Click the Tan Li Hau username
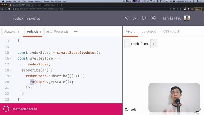 click(x=172, y=18)
